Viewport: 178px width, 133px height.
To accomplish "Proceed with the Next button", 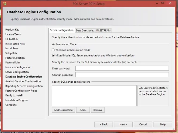I will point(123,124).
